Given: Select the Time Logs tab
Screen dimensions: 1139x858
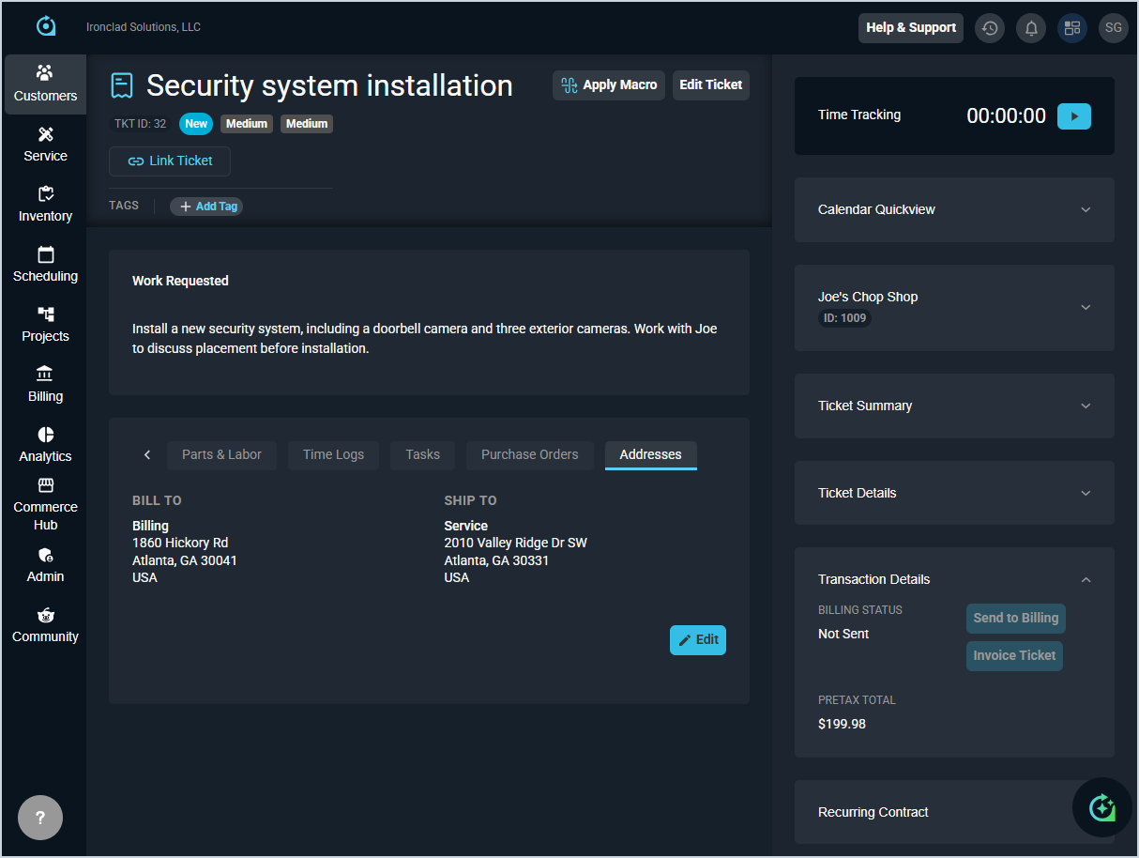Looking at the screenshot, I should [x=333, y=454].
